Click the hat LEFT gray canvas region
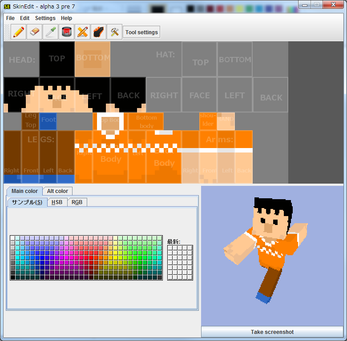 click(235, 95)
